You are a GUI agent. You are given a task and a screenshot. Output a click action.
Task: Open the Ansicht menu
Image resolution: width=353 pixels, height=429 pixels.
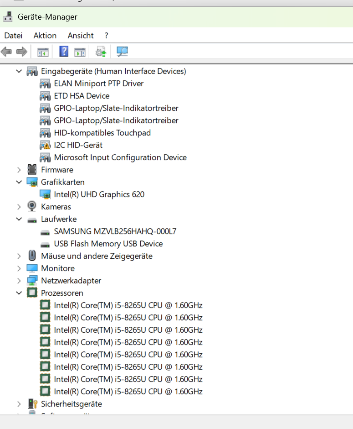81,36
